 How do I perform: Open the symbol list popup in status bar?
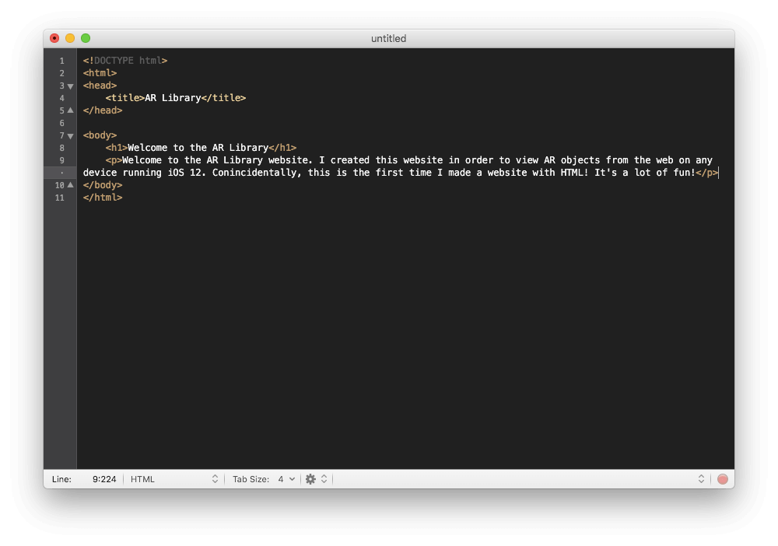click(x=700, y=479)
